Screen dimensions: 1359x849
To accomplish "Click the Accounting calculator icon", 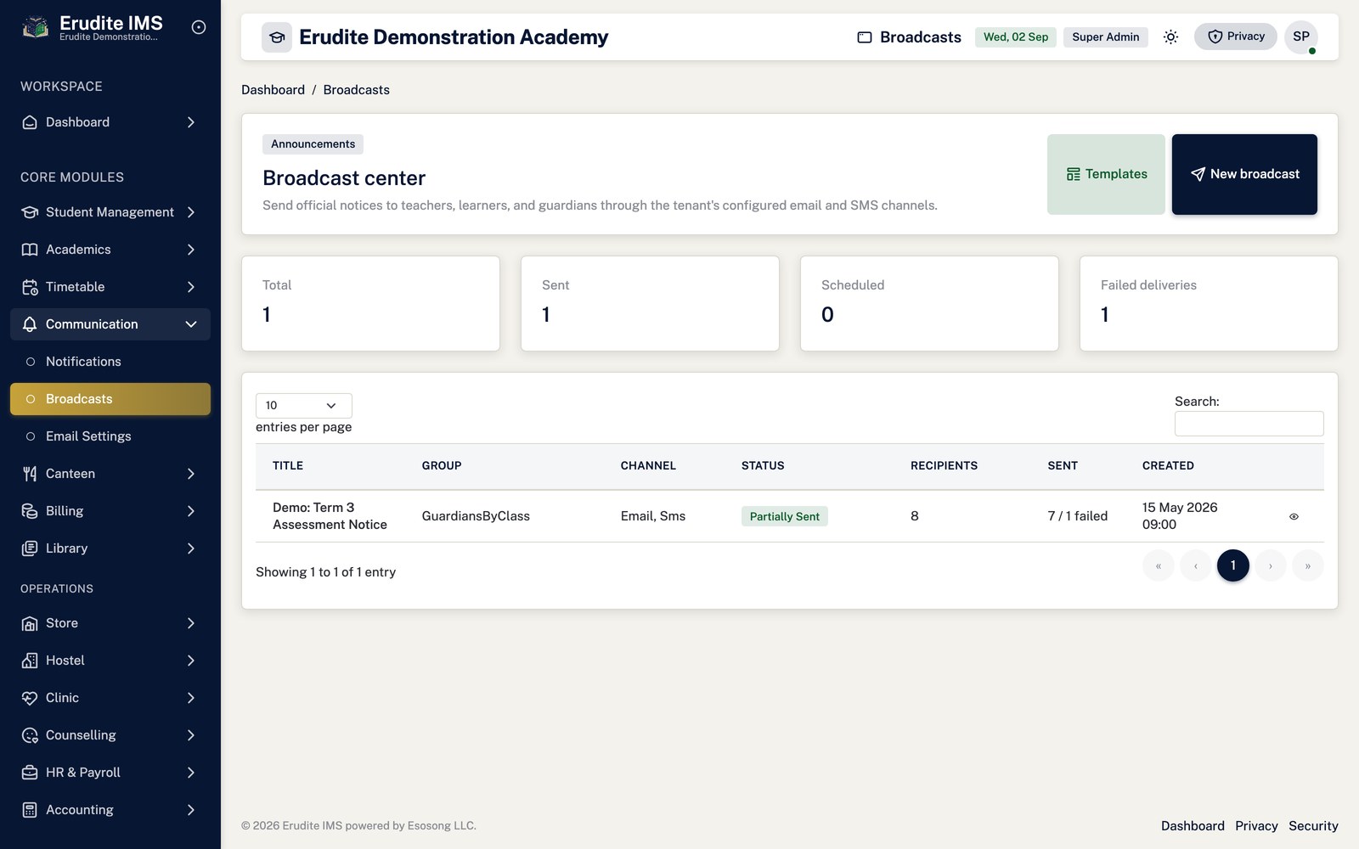I will (x=30, y=810).
